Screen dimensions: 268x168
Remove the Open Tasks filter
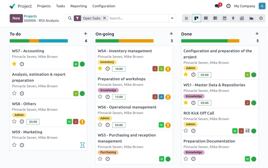point(104,18)
